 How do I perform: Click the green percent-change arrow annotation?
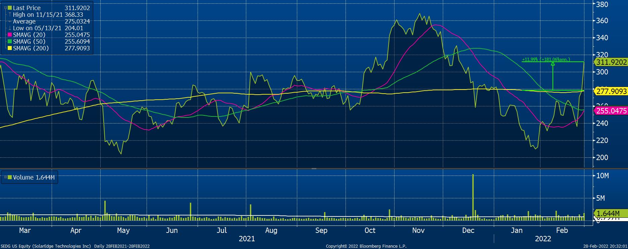click(553, 76)
